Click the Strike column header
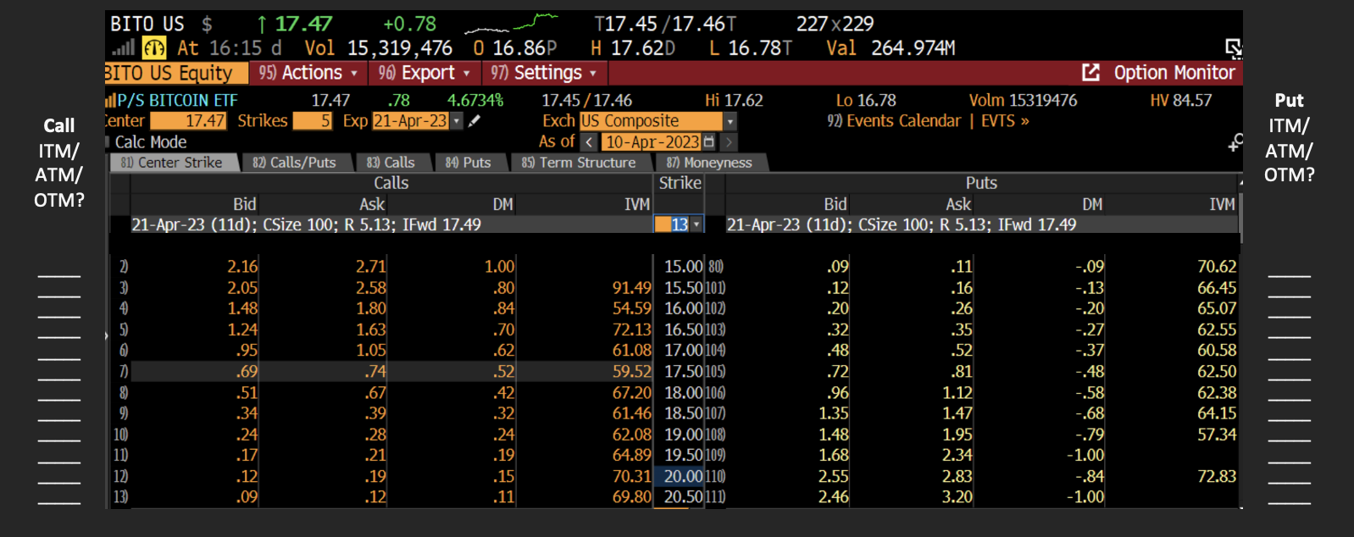Image resolution: width=1354 pixels, height=537 pixels. [680, 183]
